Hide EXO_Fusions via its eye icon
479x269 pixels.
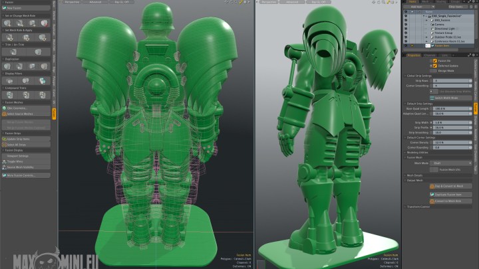406,20
